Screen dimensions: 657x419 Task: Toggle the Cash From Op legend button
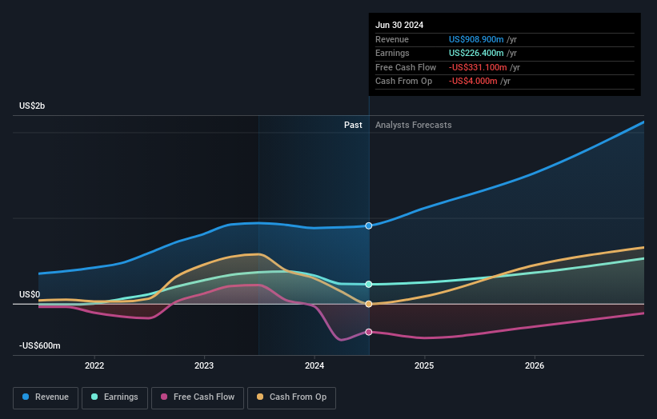point(291,397)
